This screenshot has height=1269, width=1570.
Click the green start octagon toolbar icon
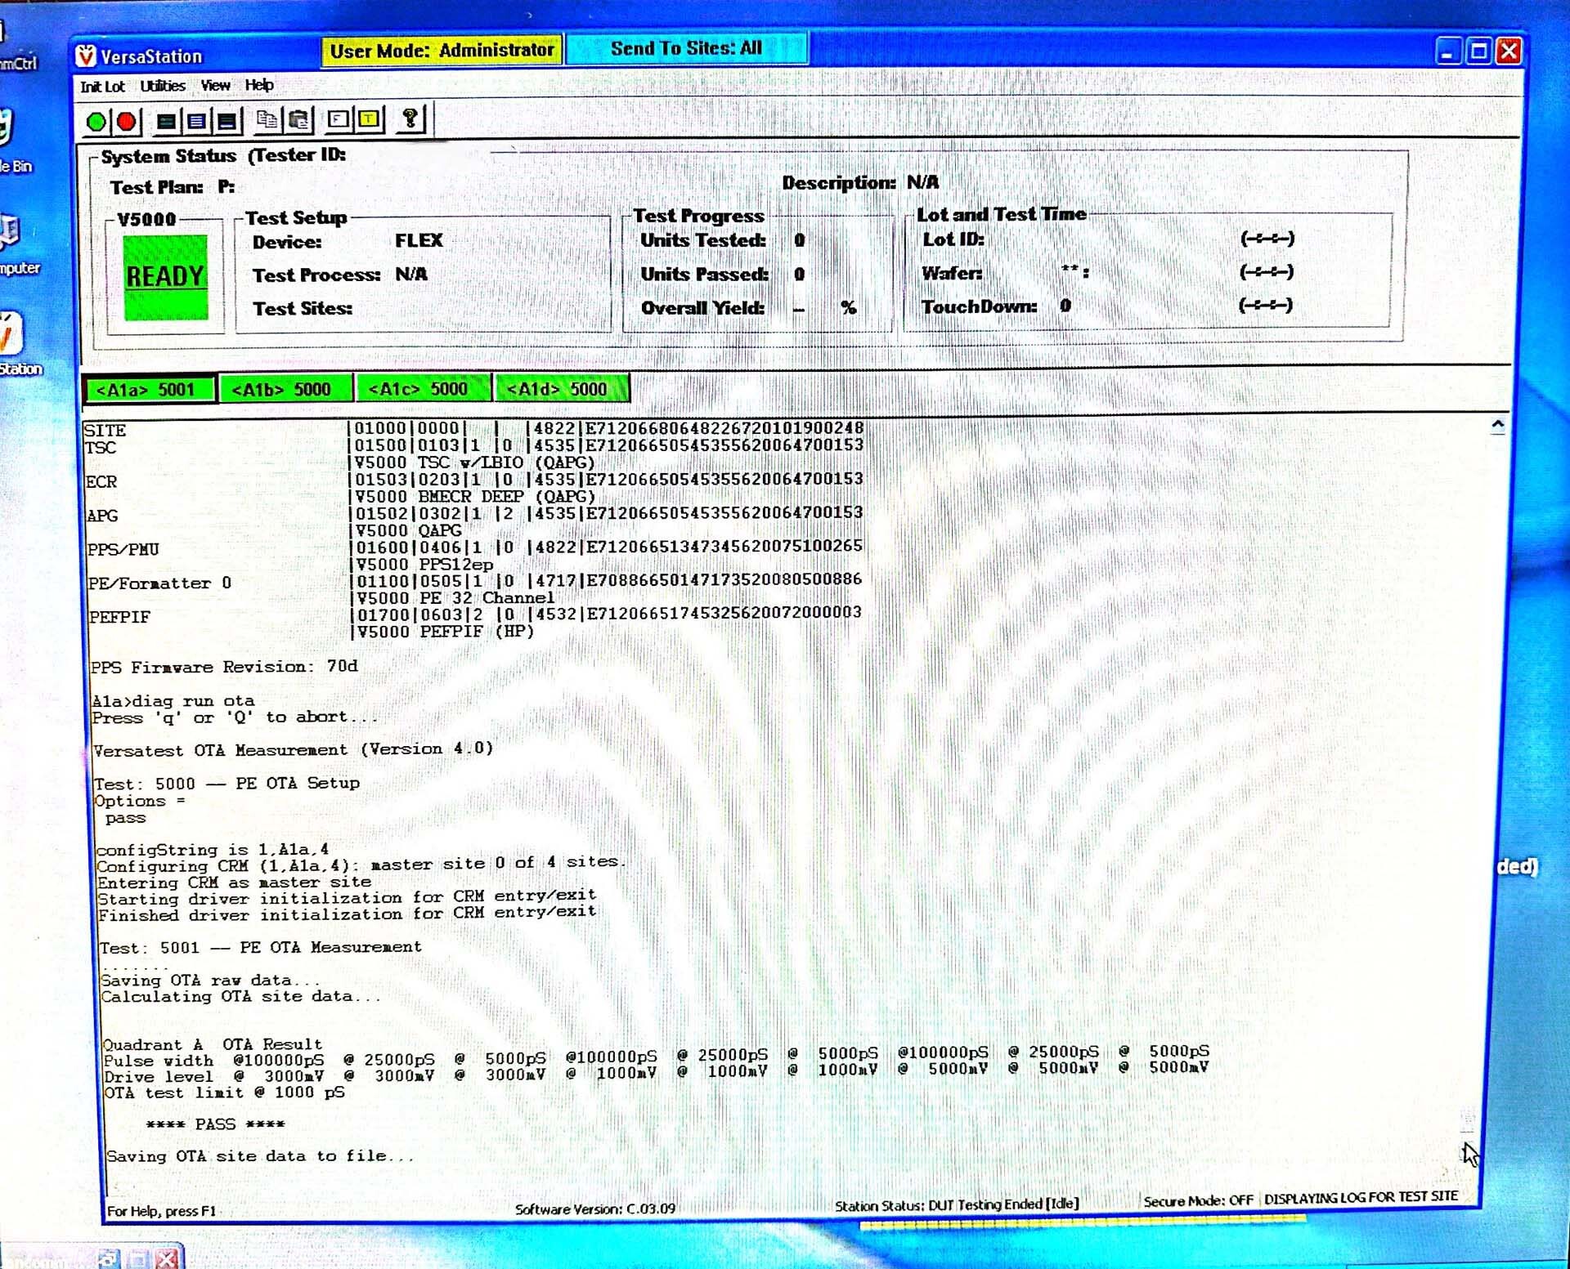coord(96,121)
